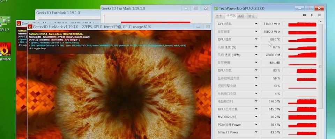
Task: Switch to the 显卡 tab in GPU-Z
Action: 219,16
